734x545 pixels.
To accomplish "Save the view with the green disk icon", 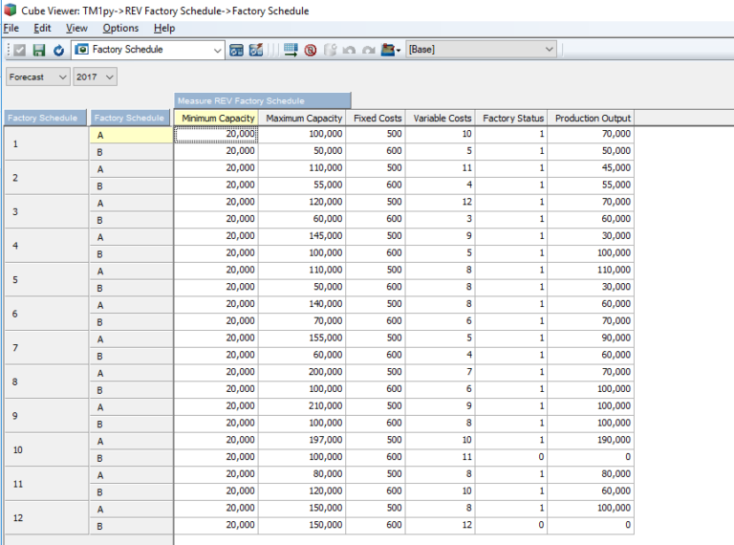I will click(39, 50).
